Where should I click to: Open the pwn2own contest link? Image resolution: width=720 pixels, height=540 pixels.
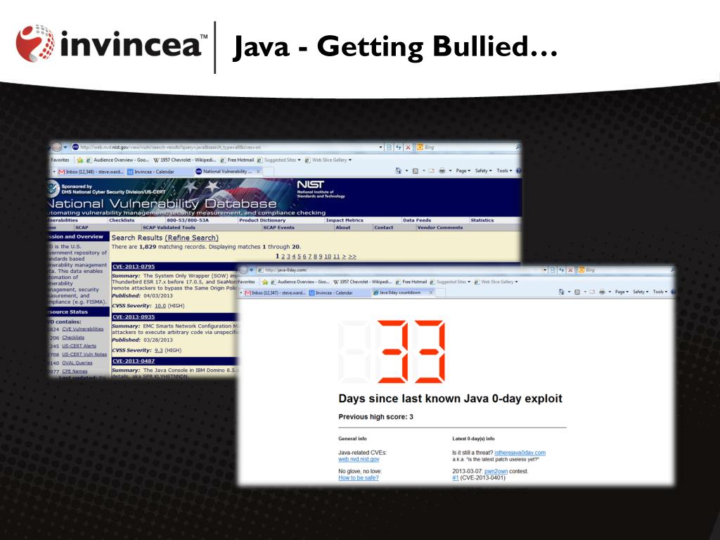(496, 472)
